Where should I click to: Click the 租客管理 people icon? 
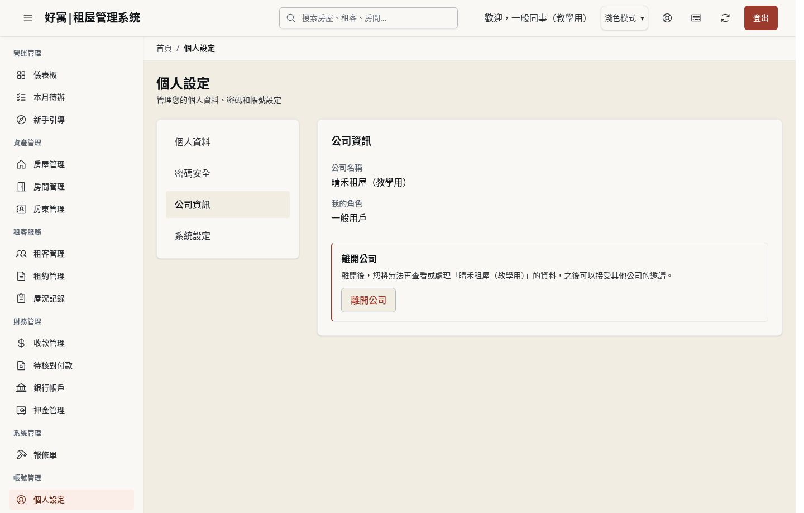click(21, 254)
